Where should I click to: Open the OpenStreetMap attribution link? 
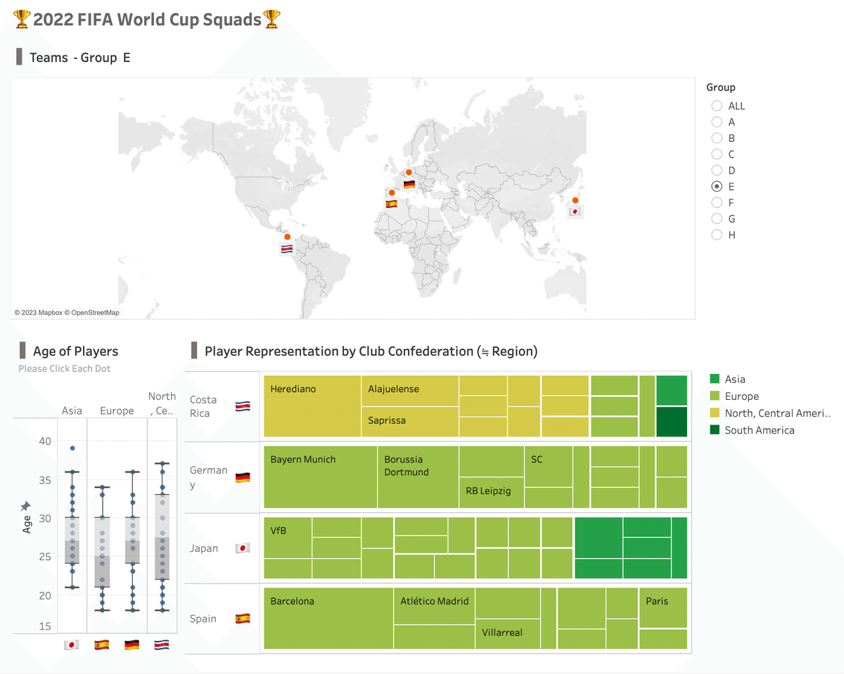[x=93, y=313]
